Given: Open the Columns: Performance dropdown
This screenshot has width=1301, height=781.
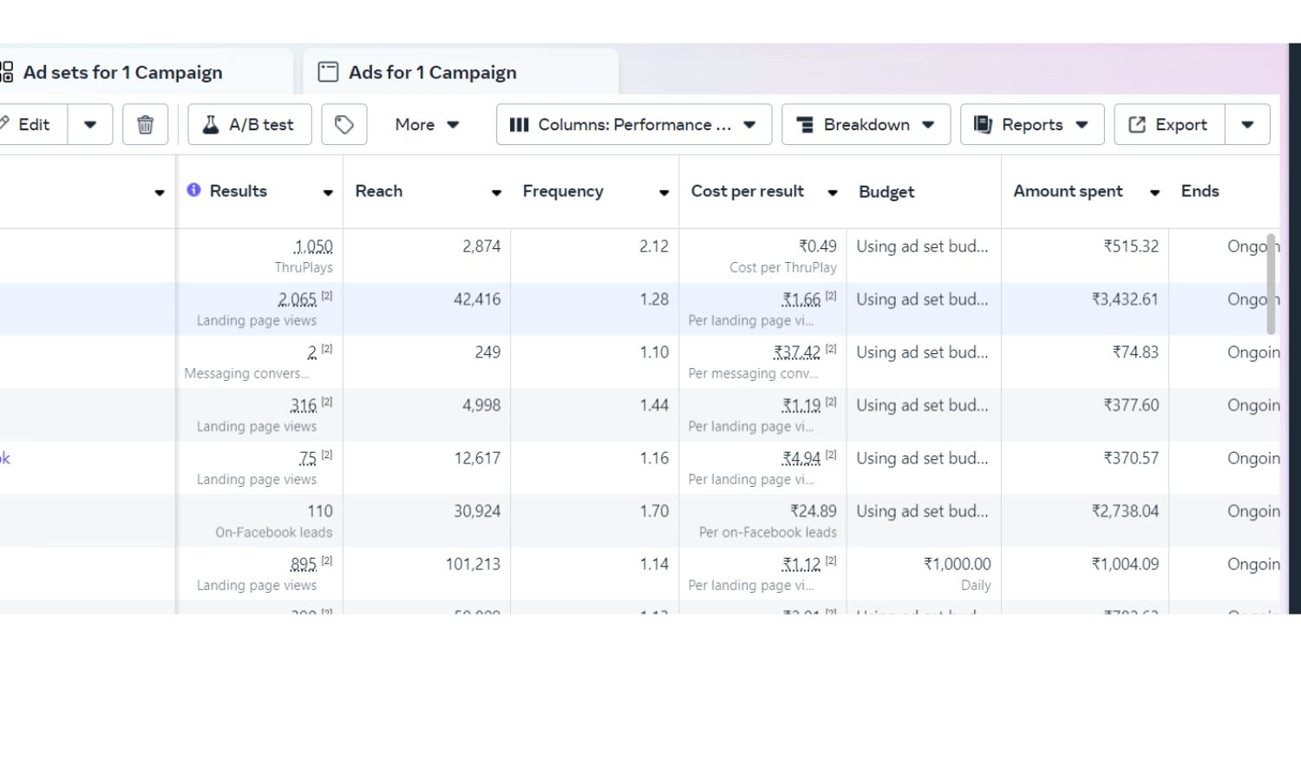Looking at the screenshot, I should pos(634,124).
